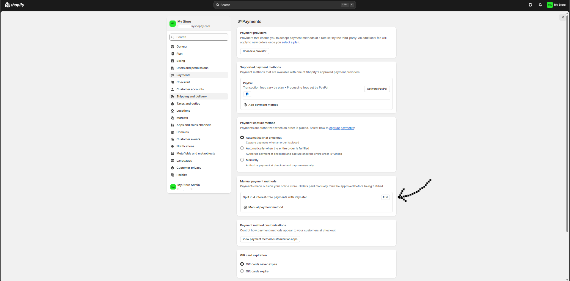Open Payments settings section
Viewport: 570px width, 281px height.
pyautogui.click(x=199, y=75)
